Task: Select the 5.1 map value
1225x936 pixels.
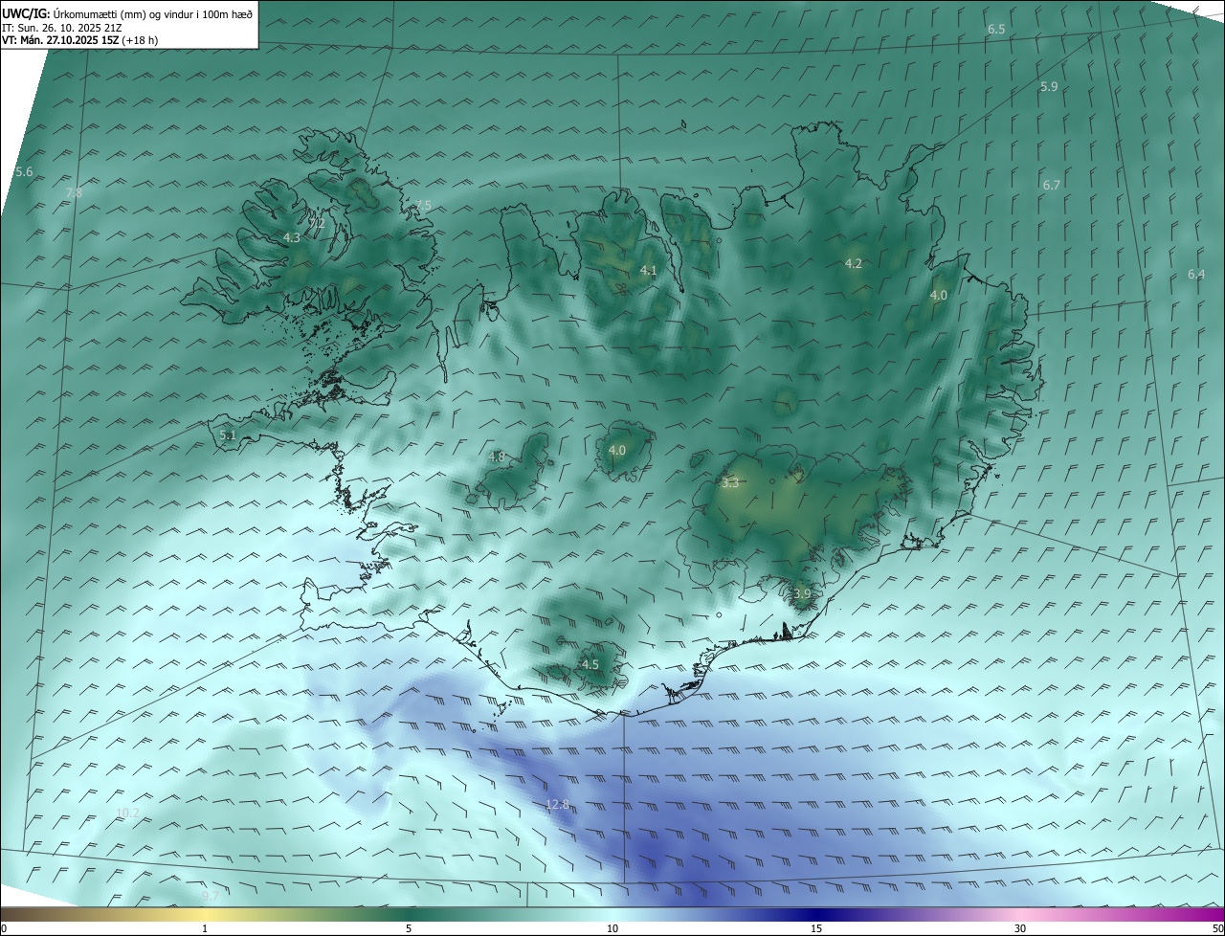Action: [228, 435]
